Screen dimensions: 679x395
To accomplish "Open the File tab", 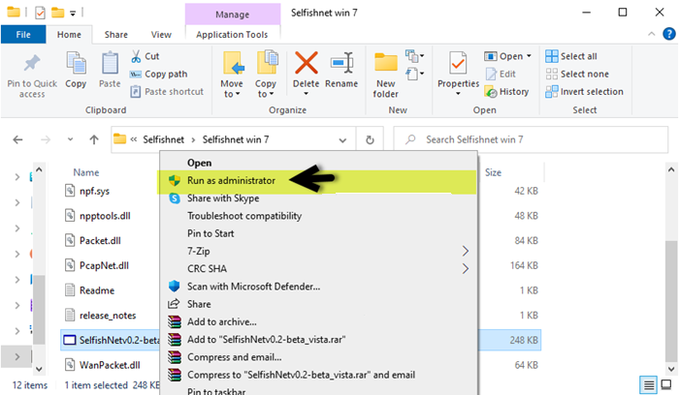I will 23,35.
